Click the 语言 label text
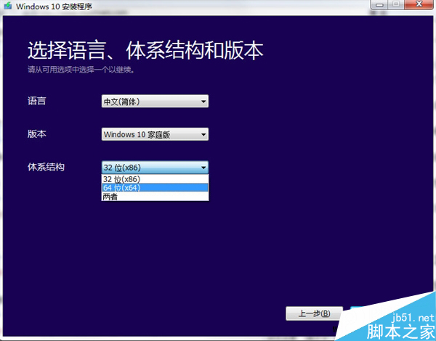436x341 pixels. click(37, 101)
